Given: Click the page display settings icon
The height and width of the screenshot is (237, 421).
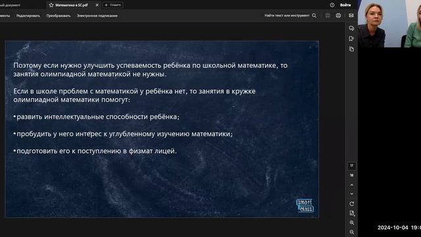Looking at the screenshot, I should [352, 213].
